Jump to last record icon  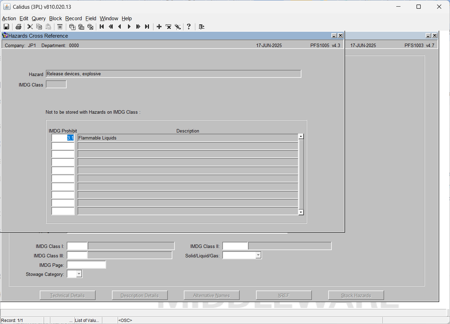pos(147,27)
